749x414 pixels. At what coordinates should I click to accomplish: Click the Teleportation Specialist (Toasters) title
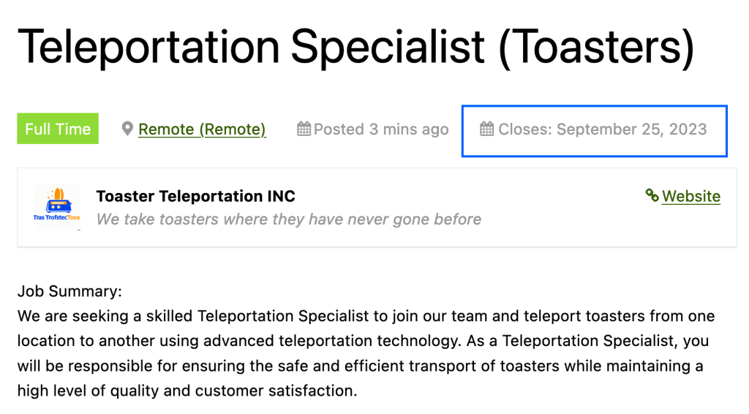click(x=355, y=46)
